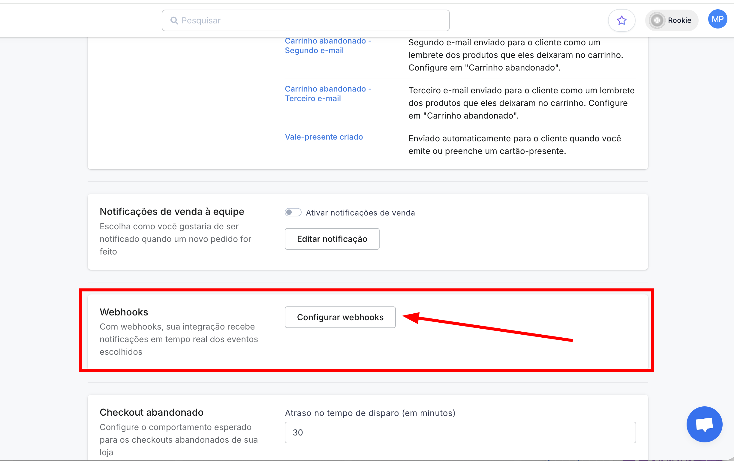Click the 'Notificações de venda à equipe' heading
Screen dimensions: 734x461
click(172, 212)
